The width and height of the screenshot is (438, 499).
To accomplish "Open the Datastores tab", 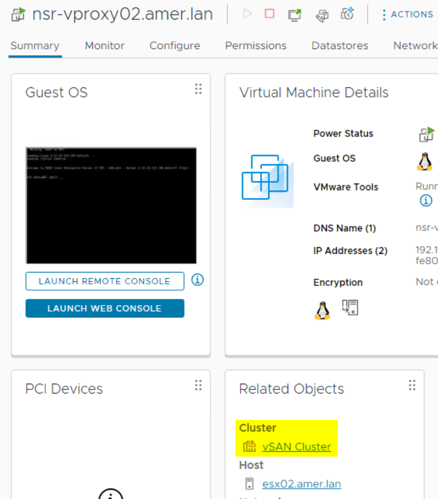I will click(340, 46).
